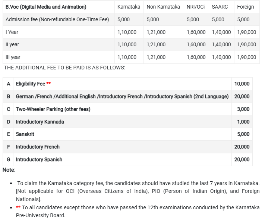Select the 3,000 parking fee amount
This screenshot has width=262, height=222.
243,109
